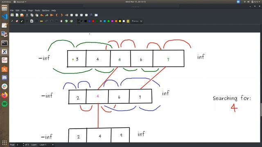Go to the first page icon

click(x=52, y=15)
